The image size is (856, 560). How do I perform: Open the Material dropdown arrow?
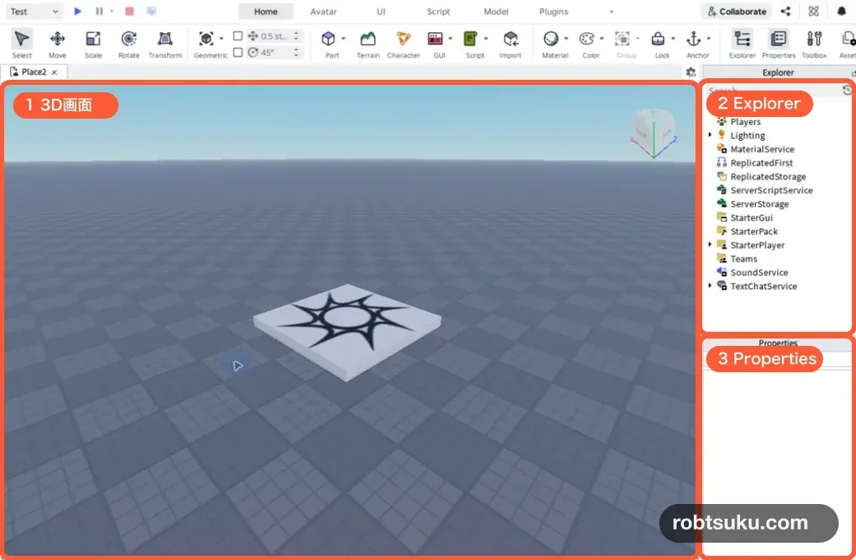(565, 39)
